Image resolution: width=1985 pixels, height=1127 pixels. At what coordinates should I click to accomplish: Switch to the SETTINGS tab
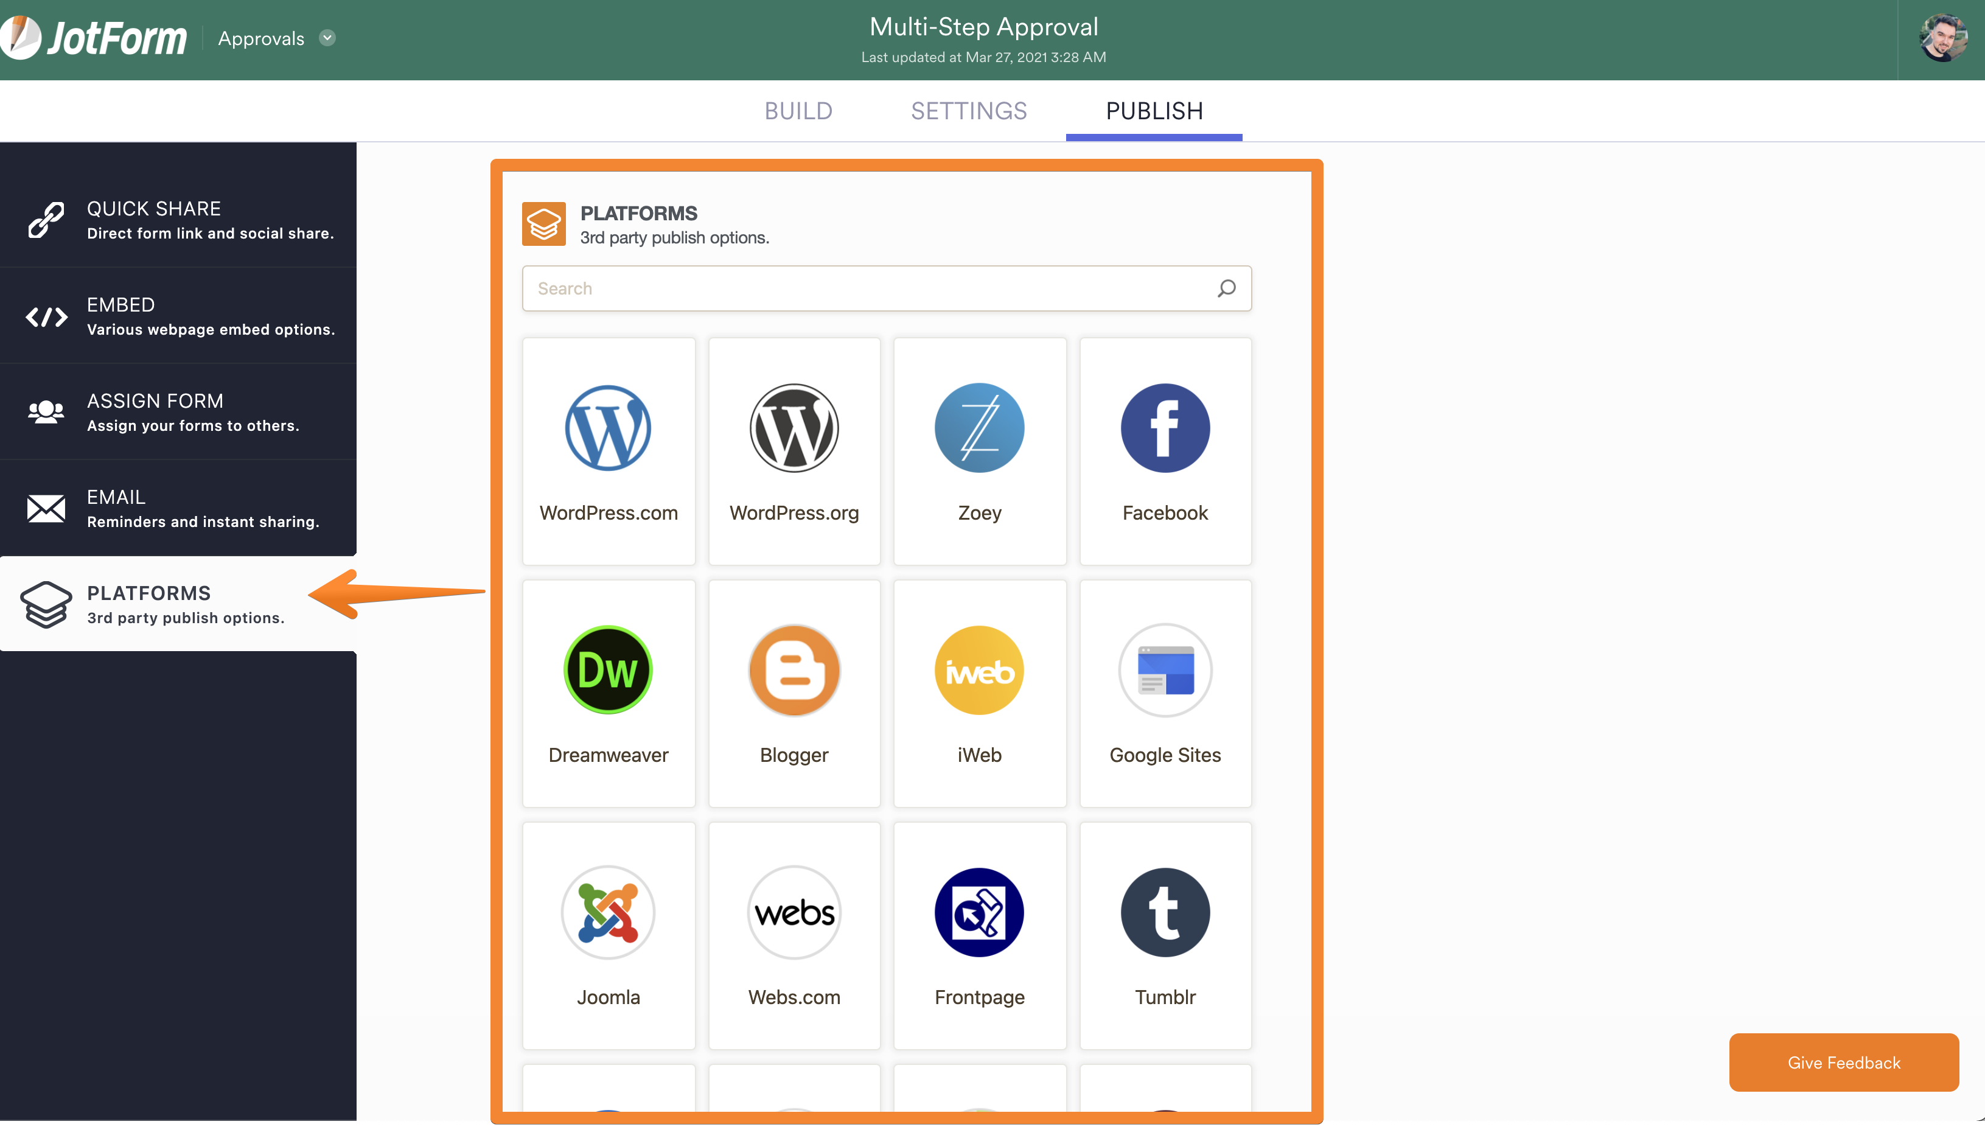click(968, 111)
